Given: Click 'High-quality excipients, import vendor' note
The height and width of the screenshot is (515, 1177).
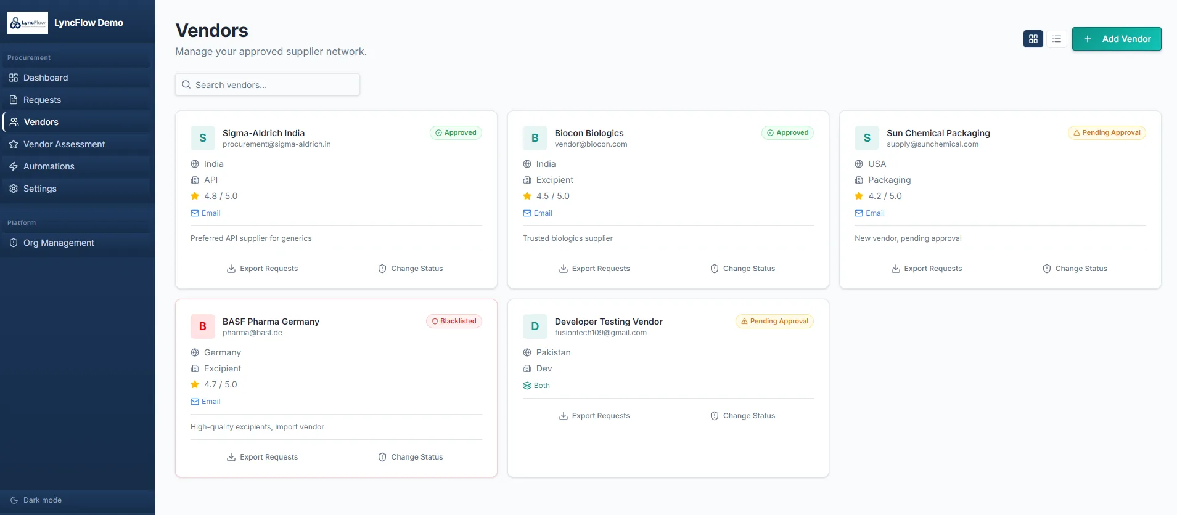Looking at the screenshot, I should point(257,427).
